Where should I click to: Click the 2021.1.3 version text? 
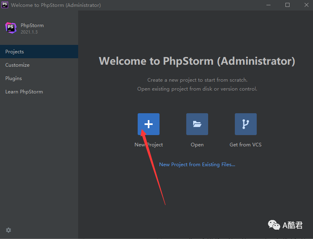pos(29,32)
